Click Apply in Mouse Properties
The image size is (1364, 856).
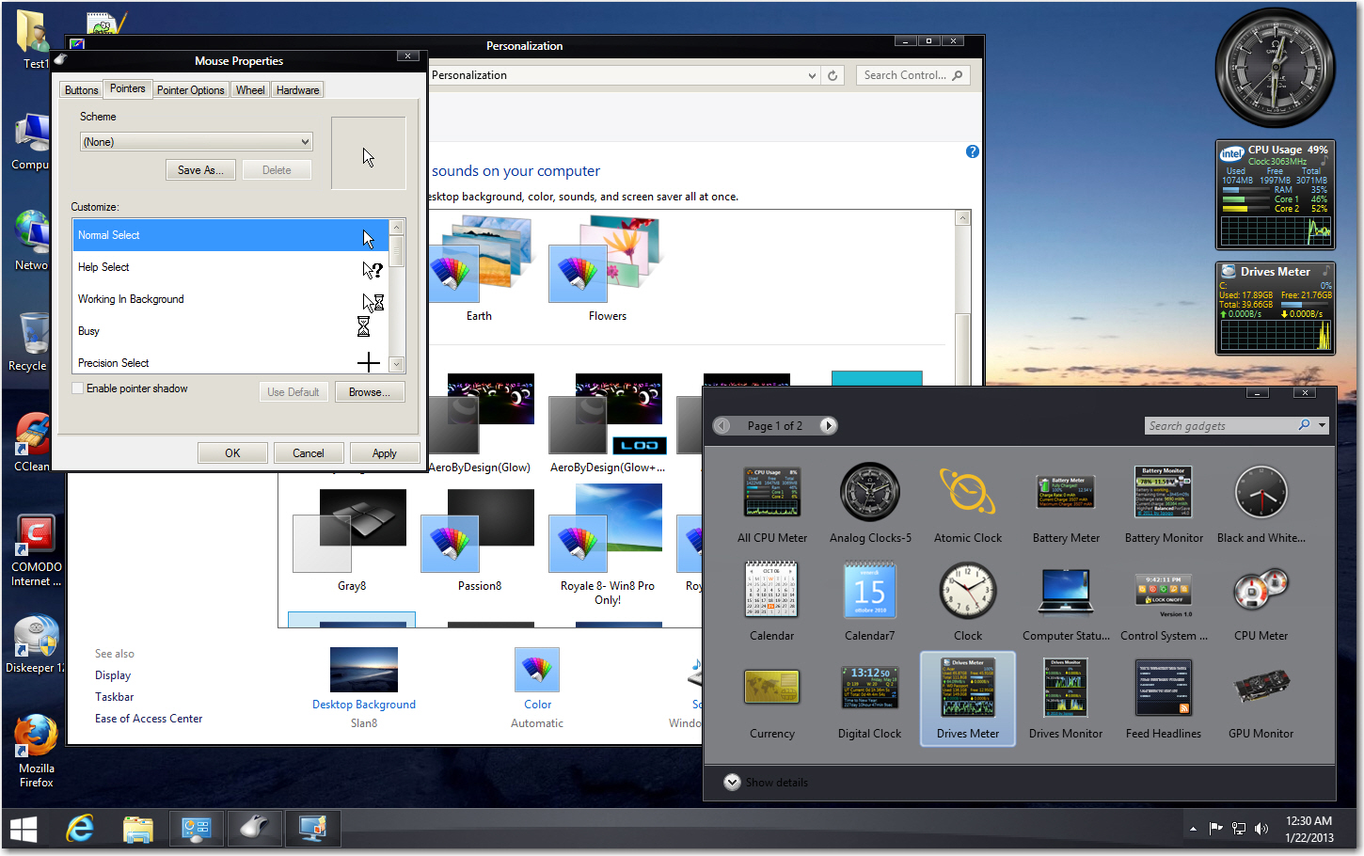coord(385,452)
